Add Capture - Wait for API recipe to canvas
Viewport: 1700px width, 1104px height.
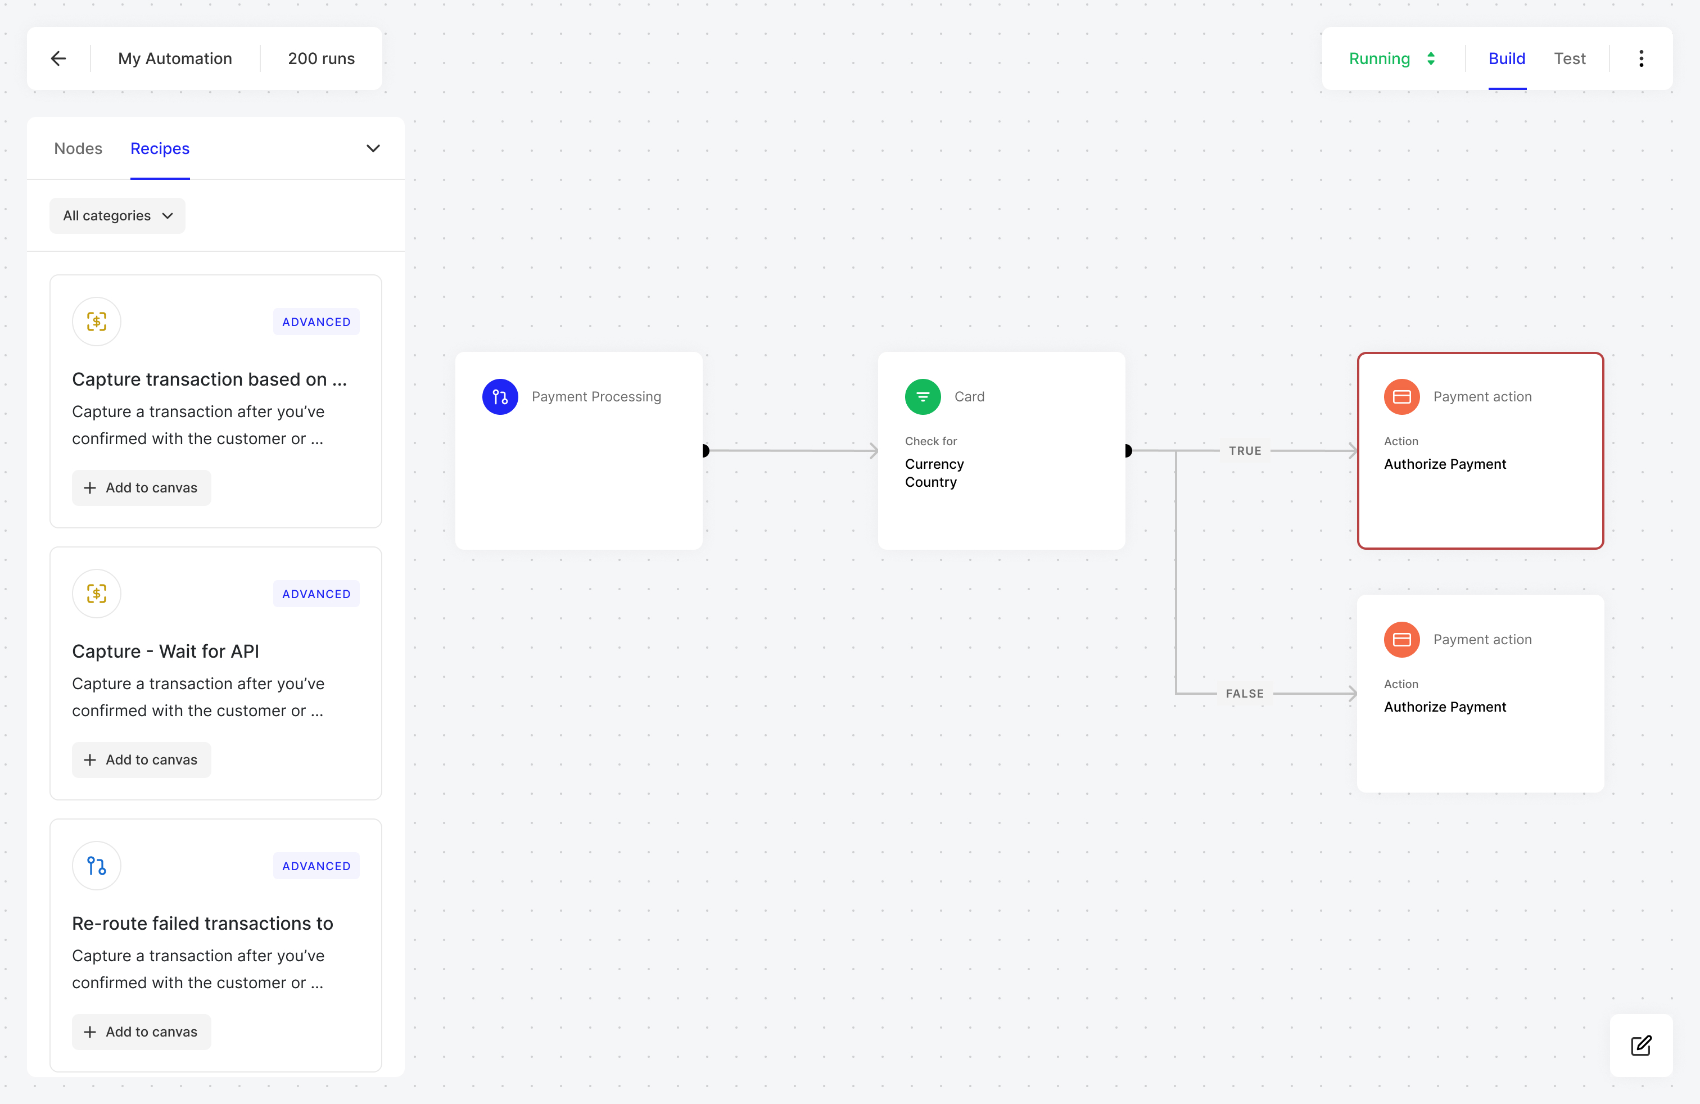(142, 760)
